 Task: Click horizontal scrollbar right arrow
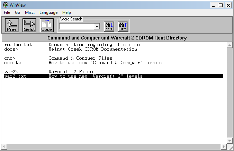[x=224, y=146]
